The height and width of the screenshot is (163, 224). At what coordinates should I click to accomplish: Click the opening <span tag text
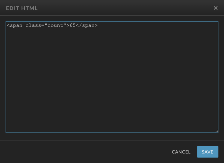click(x=15, y=25)
